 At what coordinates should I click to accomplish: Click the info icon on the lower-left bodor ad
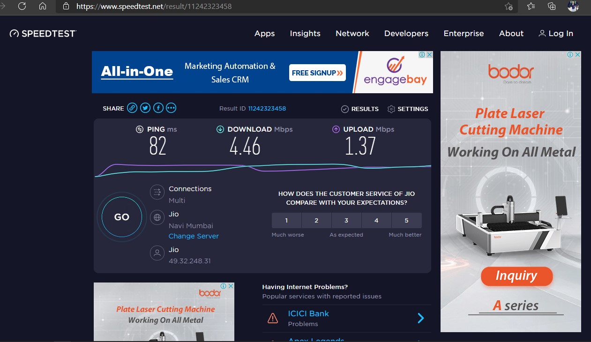coord(223,286)
